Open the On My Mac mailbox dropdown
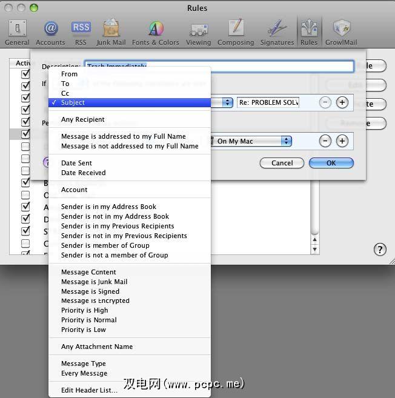The width and height of the screenshot is (395, 398). [250, 141]
